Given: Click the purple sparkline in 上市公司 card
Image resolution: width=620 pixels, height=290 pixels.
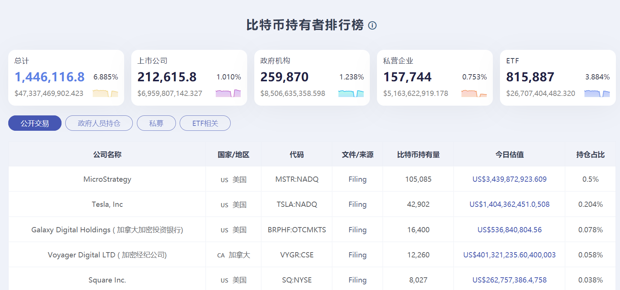Looking at the screenshot, I should (228, 93).
